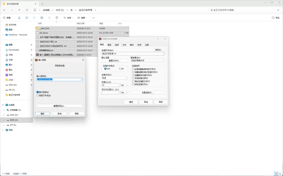Open the 2026 folder in sidebar
This screenshot has width=283, height=176.
point(9,80)
